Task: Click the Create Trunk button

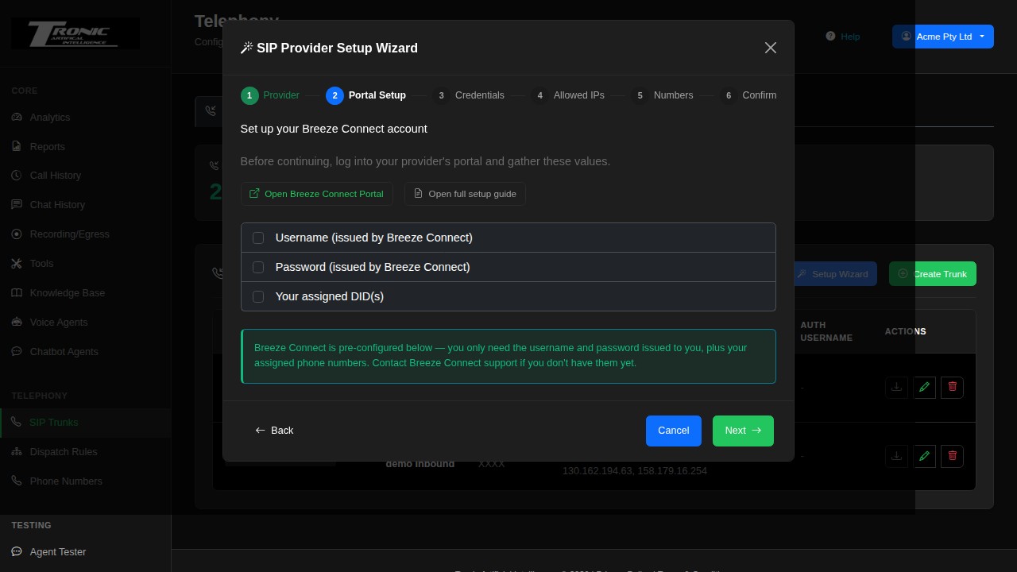Action: (x=933, y=274)
